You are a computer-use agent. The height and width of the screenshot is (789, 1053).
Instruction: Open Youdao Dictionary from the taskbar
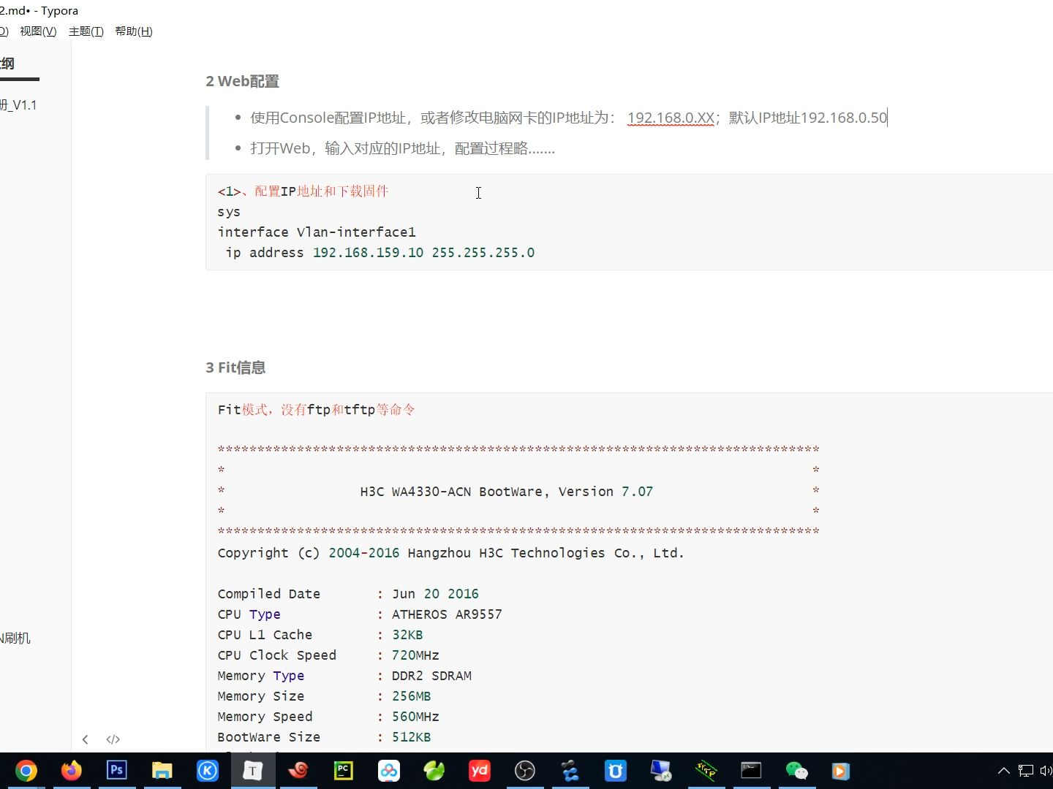coord(479,771)
